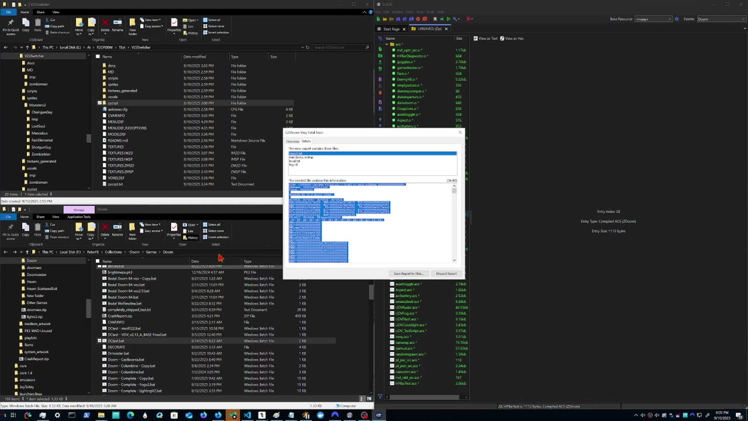Open Visual Studio Code from taskbar
This screenshot has height=421, width=748.
point(247,415)
